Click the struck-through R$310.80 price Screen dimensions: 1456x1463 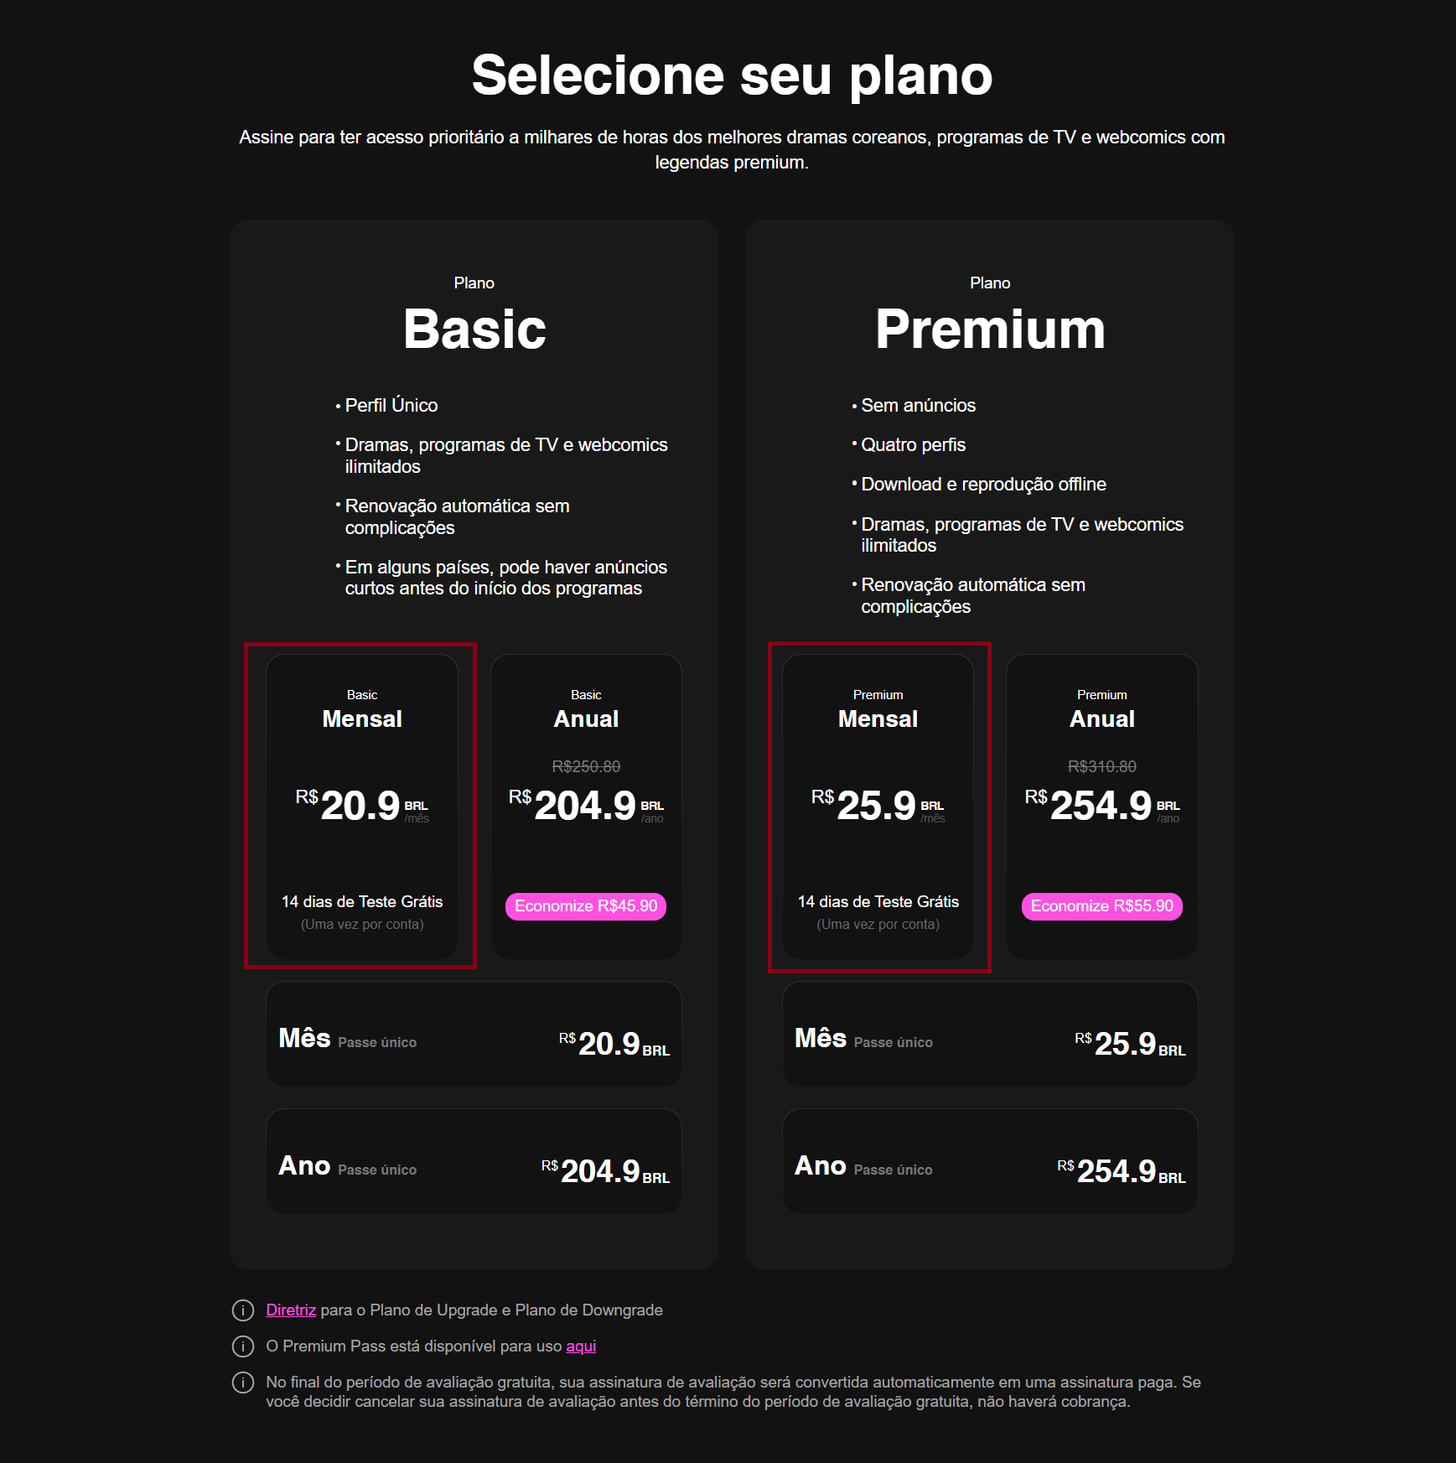point(1102,766)
